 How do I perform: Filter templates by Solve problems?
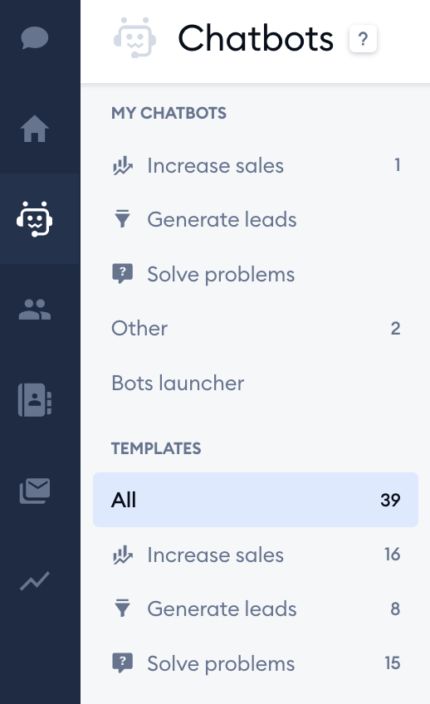click(x=256, y=663)
